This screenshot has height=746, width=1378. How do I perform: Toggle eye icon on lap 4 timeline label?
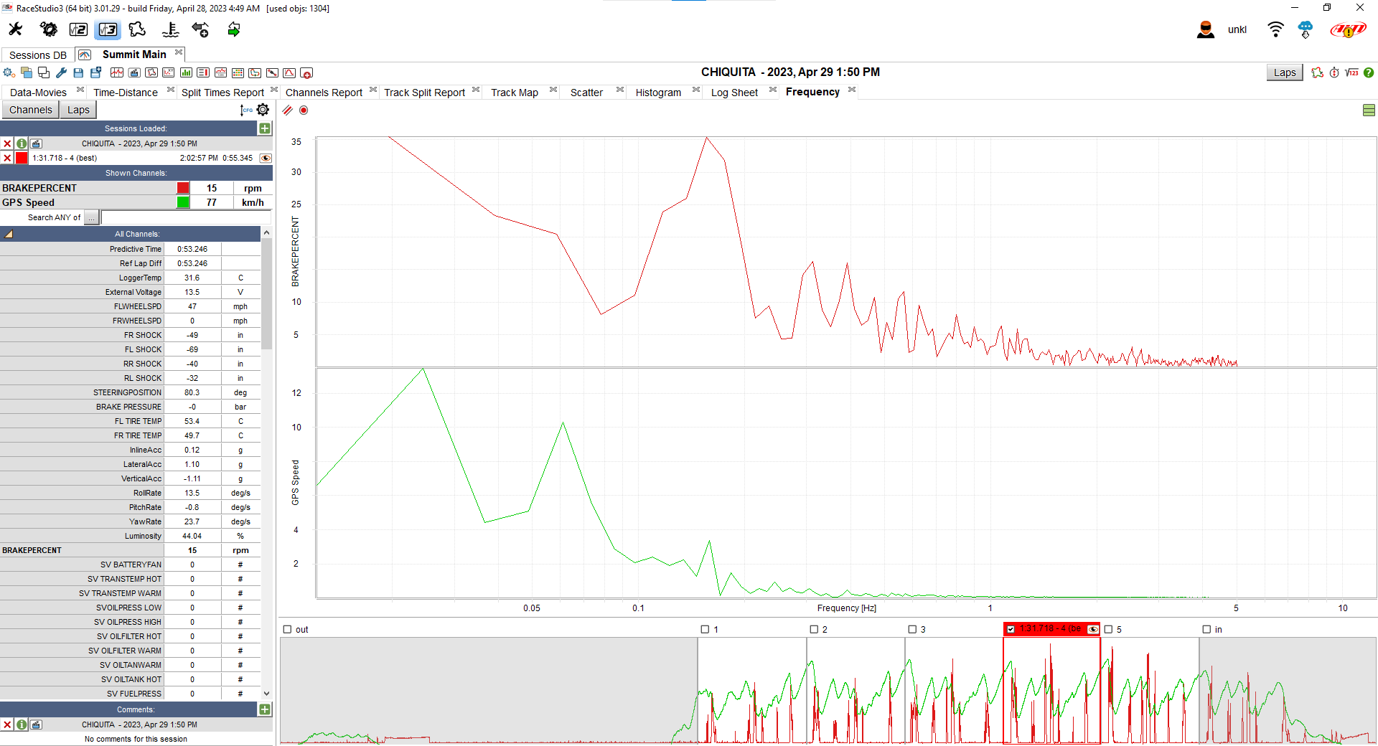point(1093,629)
